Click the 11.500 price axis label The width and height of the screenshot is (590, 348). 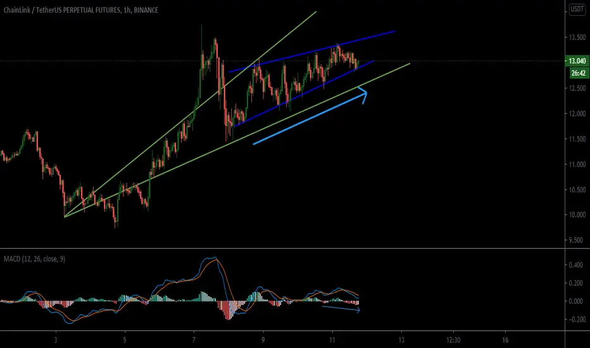point(577,139)
